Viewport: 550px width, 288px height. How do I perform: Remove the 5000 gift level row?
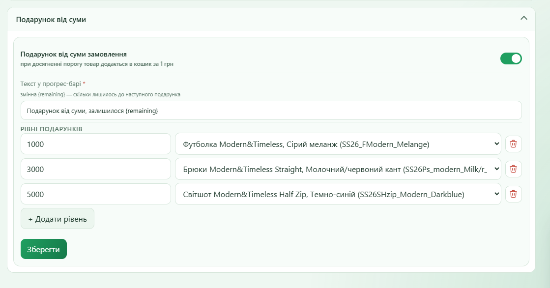[x=513, y=194]
